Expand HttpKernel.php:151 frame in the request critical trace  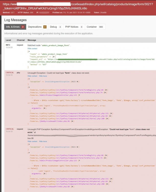pos(111,179)
